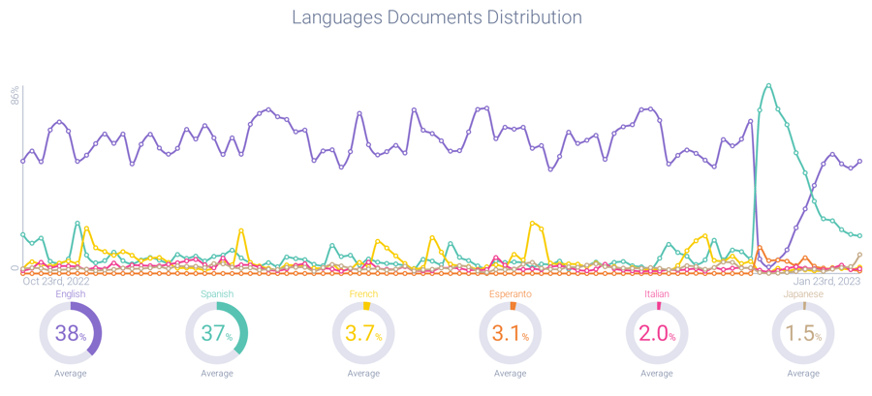Click the Japanese 1.5% donut gauge

803,334
